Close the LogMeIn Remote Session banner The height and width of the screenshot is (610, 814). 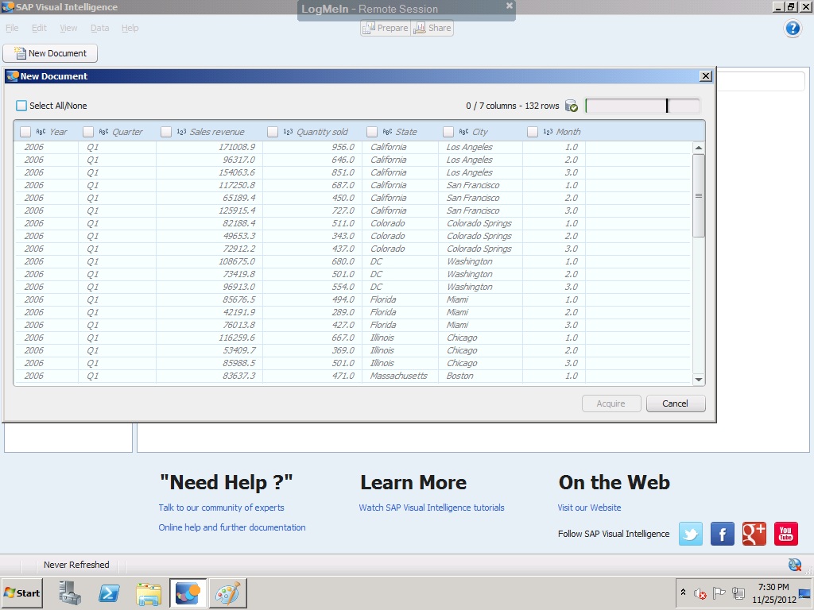[x=510, y=6]
